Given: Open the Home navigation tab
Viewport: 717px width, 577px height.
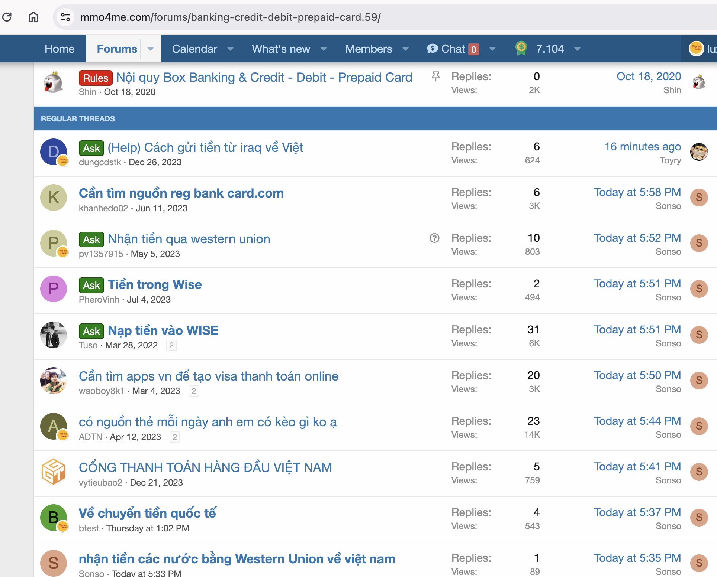Looking at the screenshot, I should point(60,49).
